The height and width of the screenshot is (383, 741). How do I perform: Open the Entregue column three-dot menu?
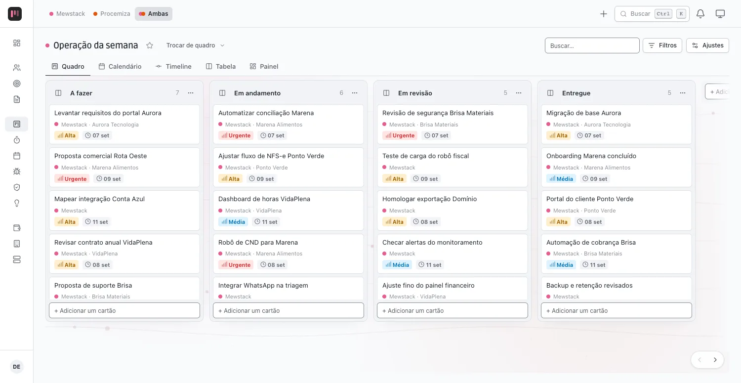pos(683,93)
